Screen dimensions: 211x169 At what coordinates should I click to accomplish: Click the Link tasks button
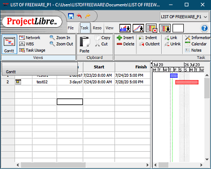pos(171,37)
